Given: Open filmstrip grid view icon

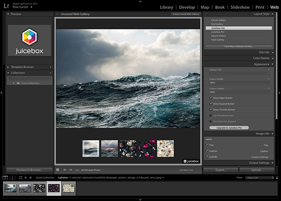Looking at the screenshot, I should 21,178.
